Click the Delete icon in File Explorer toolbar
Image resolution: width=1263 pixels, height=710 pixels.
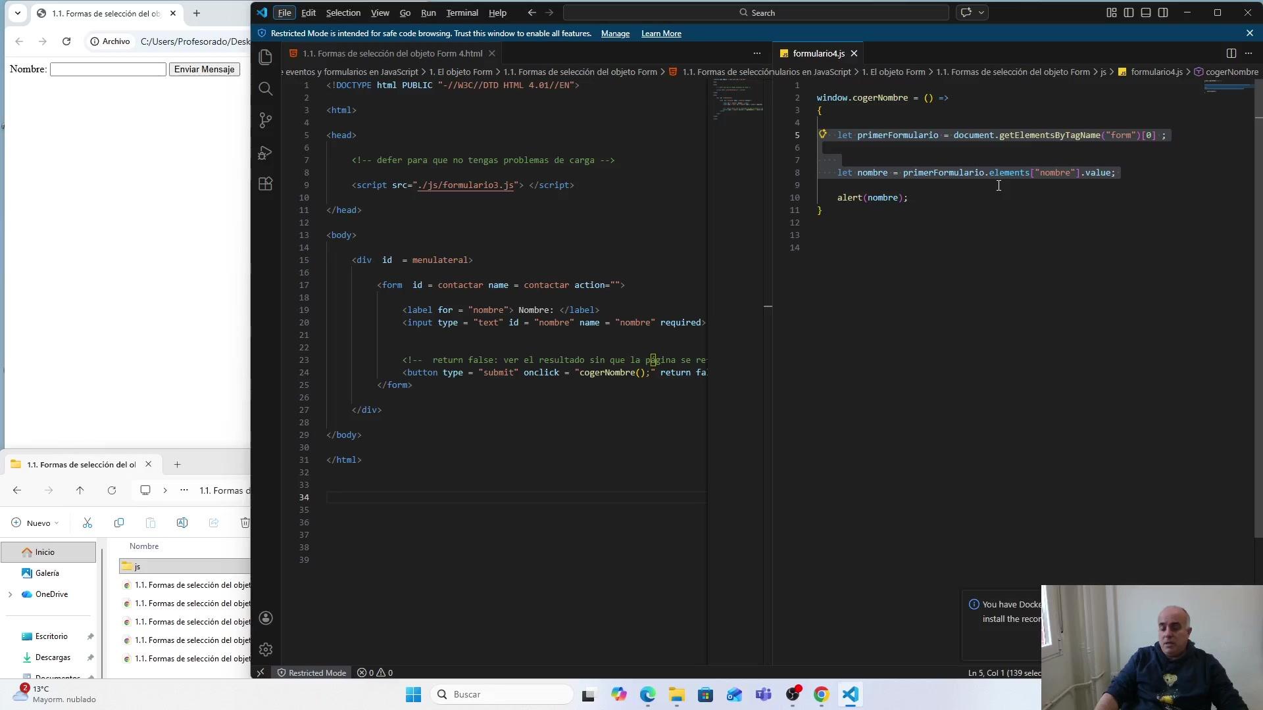tap(245, 523)
